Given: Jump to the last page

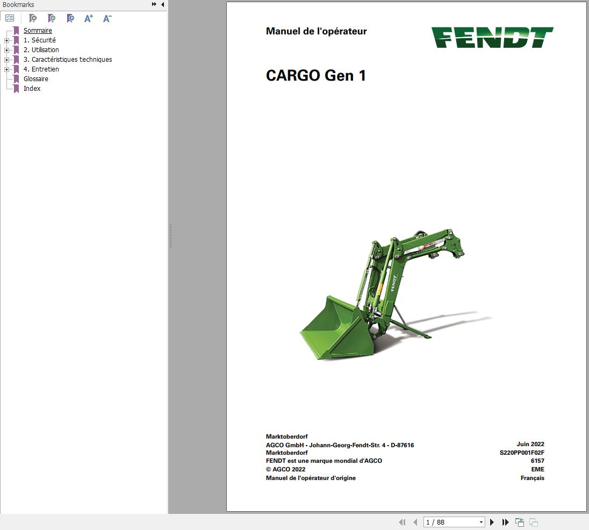Looking at the screenshot, I should 505,522.
